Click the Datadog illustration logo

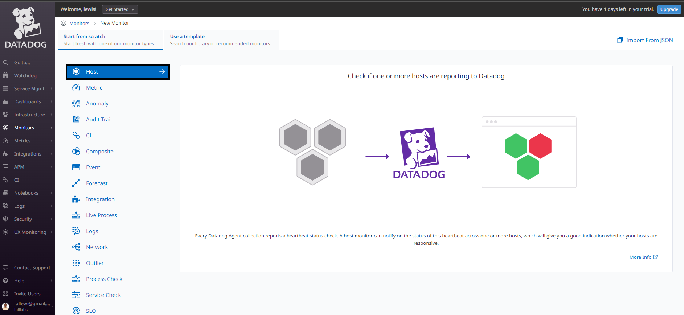(419, 153)
